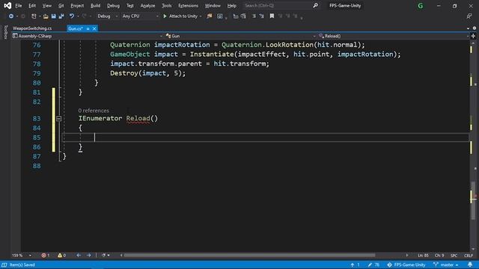Click the Visual Studio logo icon
The width and height of the screenshot is (479, 269).
[x=7, y=5]
